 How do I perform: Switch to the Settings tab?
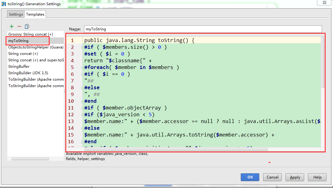16,14
